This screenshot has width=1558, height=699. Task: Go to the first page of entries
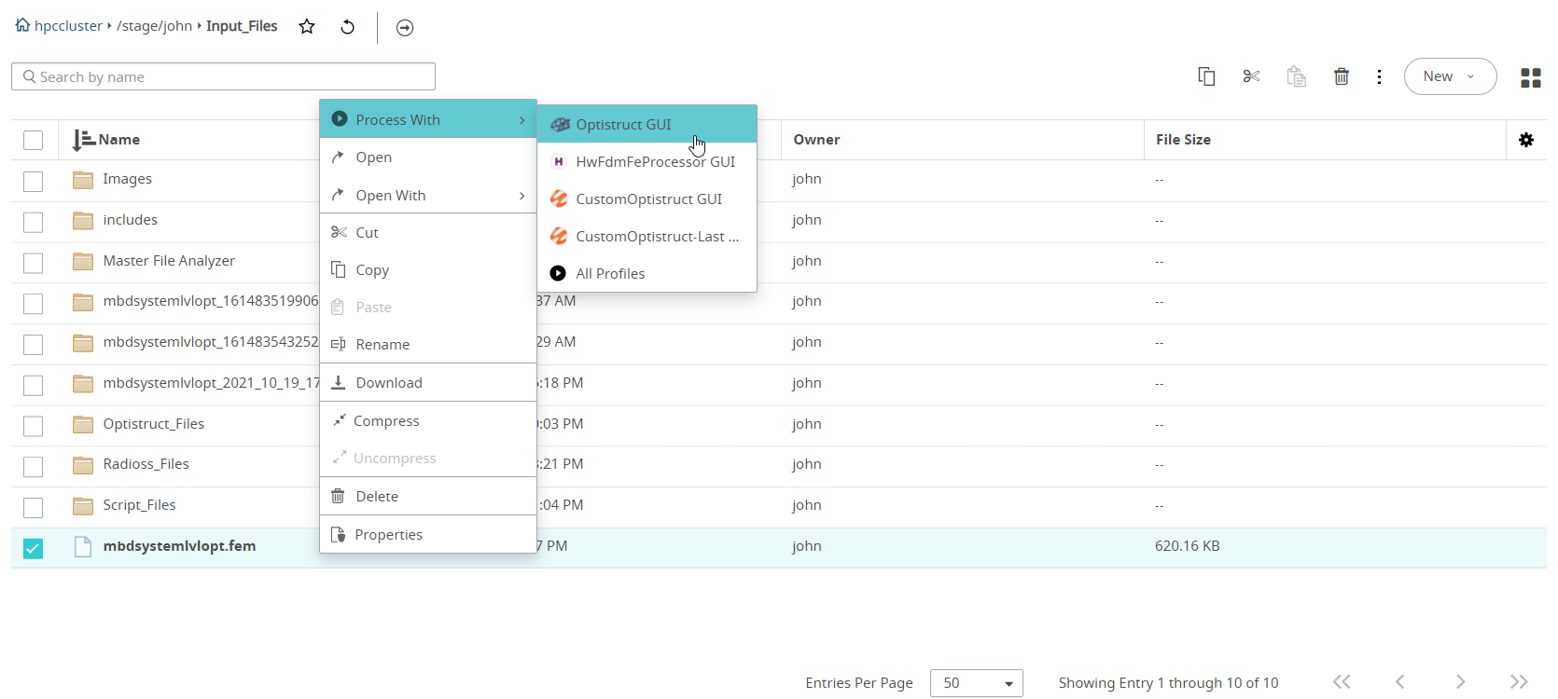pos(1342,682)
